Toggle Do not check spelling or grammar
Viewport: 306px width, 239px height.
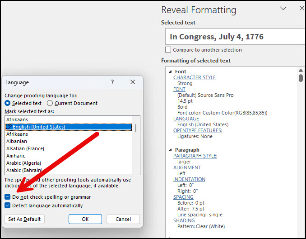8,197
